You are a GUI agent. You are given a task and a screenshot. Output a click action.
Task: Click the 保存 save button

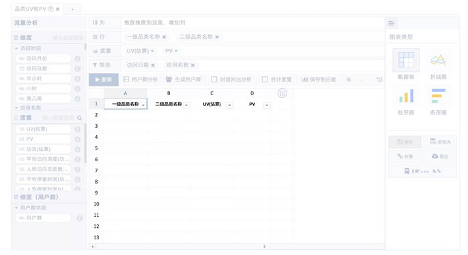[405, 142]
